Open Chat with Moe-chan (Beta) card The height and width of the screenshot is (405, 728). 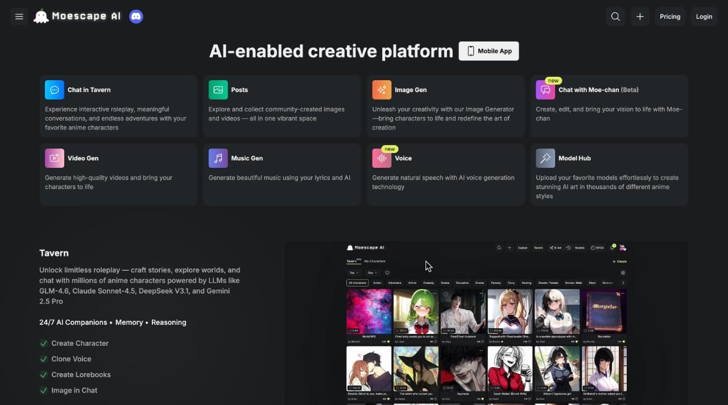tap(609, 106)
